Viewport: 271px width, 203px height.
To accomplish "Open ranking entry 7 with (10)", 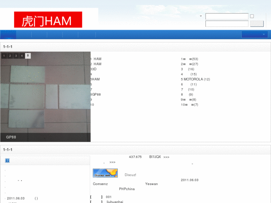I will coord(188,89).
